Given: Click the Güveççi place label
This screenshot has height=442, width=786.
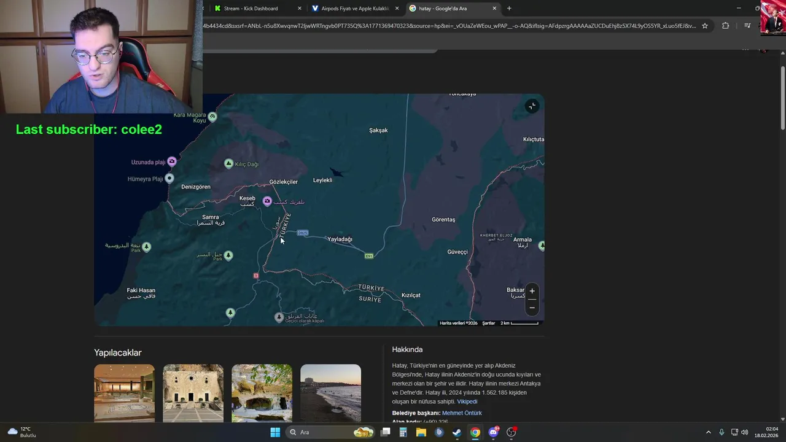Looking at the screenshot, I should [457, 252].
